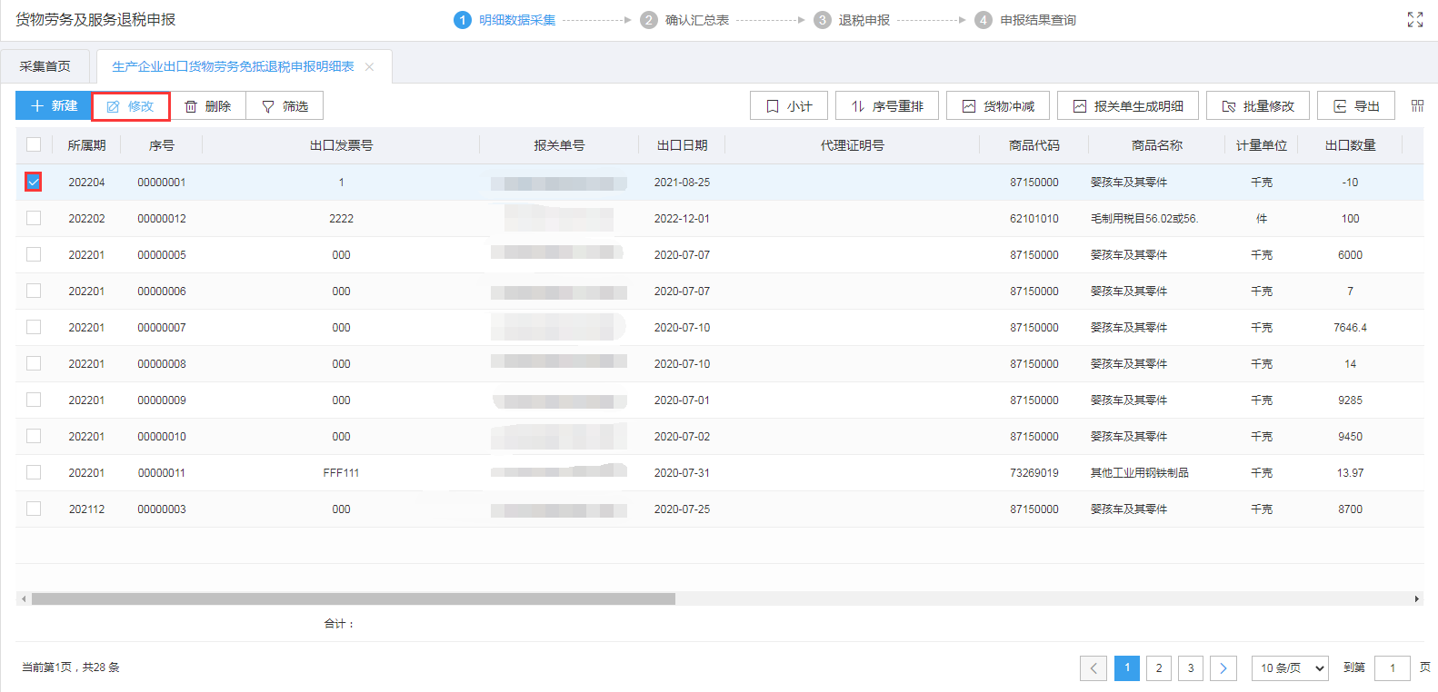Click the horizontal scrollbar thumb
The height and width of the screenshot is (692, 1438).
click(354, 599)
